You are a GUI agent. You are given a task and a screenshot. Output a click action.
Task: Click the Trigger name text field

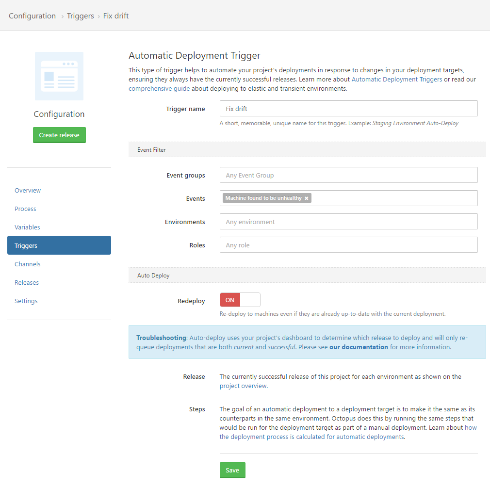click(x=348, y=109)
